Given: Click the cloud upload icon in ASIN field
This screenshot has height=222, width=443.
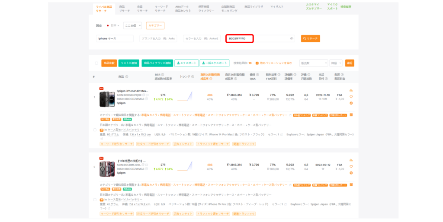Looking at the screenshot, I should pos(292,38).
